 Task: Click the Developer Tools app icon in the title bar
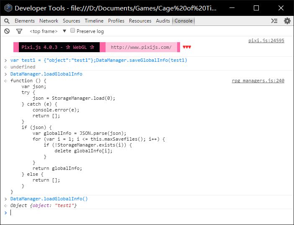[x=8, y=8]
